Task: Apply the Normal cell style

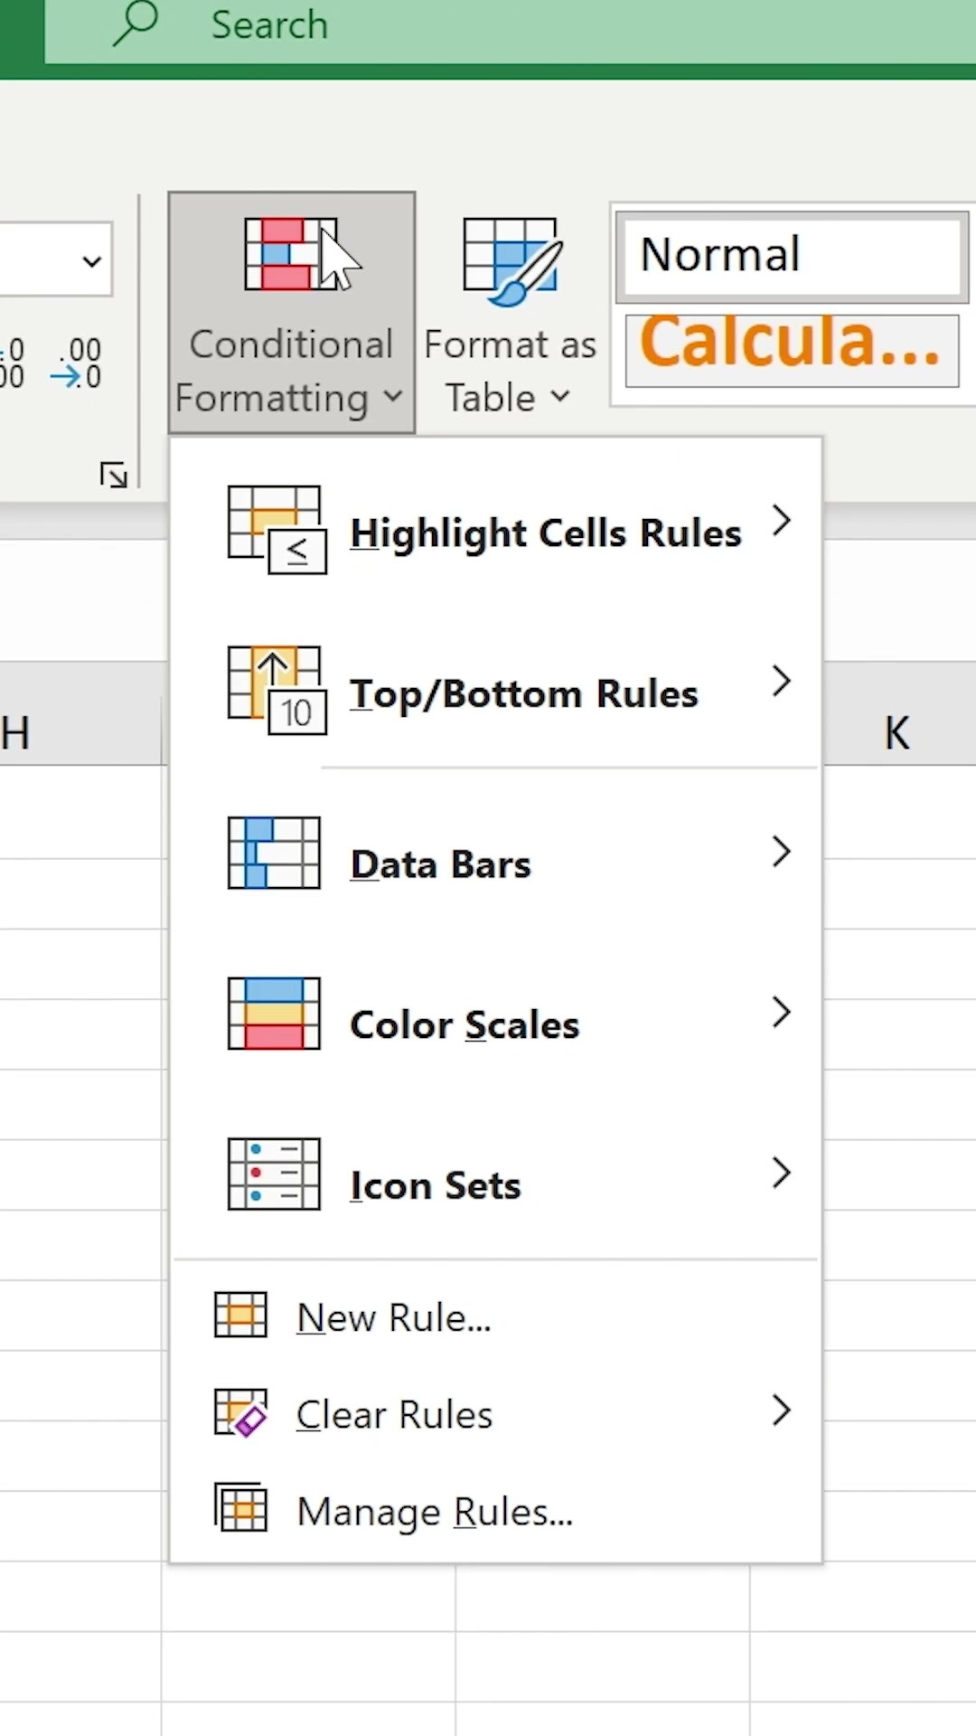Action: [792, 256]
